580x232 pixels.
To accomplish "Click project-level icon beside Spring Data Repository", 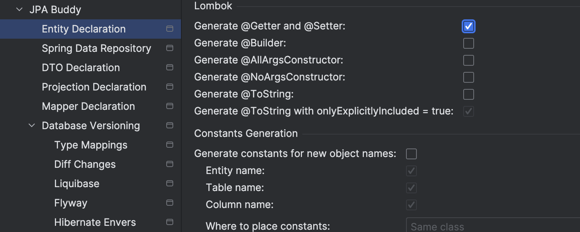I will (169, 48).
